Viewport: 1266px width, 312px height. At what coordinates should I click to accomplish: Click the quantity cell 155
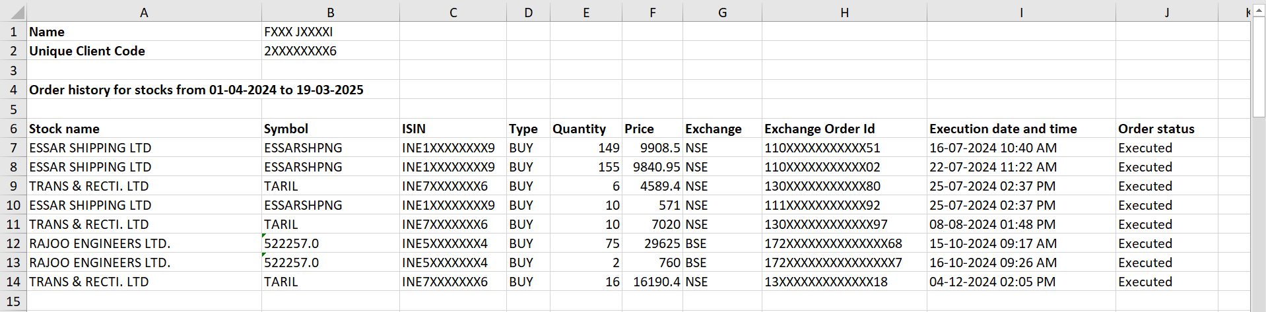(586, 167)
